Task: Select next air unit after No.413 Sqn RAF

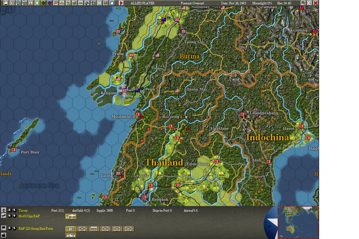Action: tap(14, 216)
